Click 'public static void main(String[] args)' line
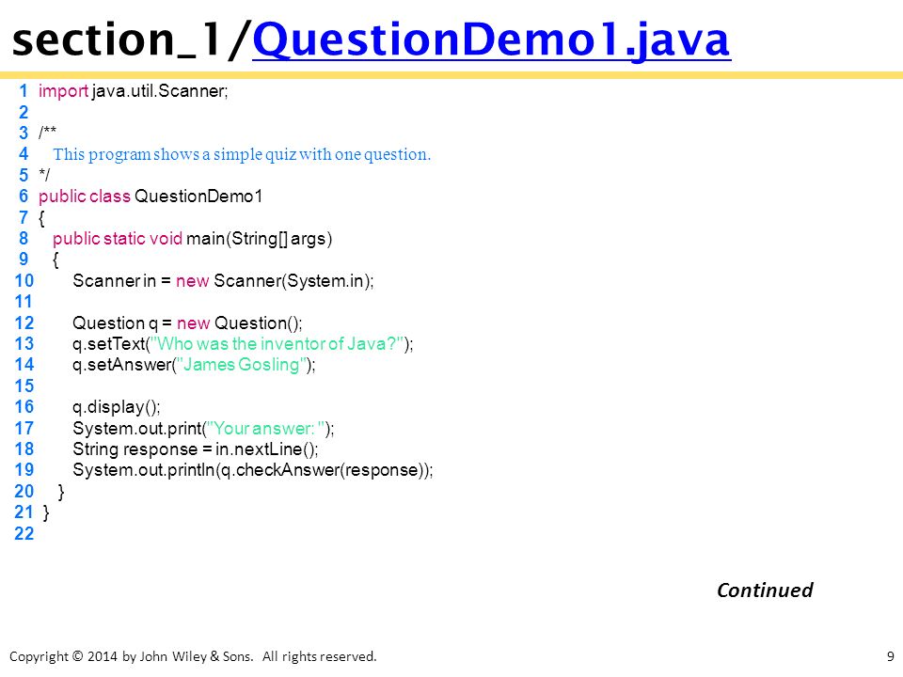 [x=192, y=238]
